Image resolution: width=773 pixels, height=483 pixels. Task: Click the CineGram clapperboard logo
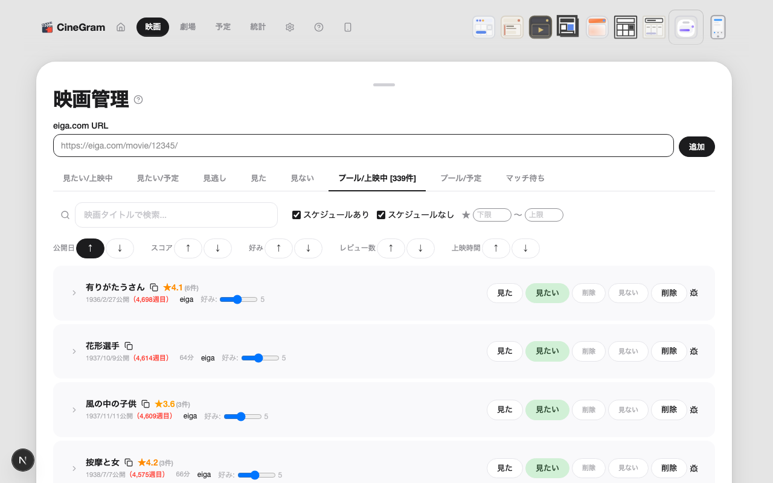(x=48, y=27)
